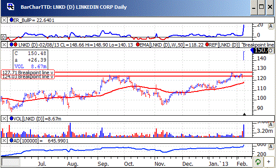Click the O scale button beside 150 price

pos(271,51)
